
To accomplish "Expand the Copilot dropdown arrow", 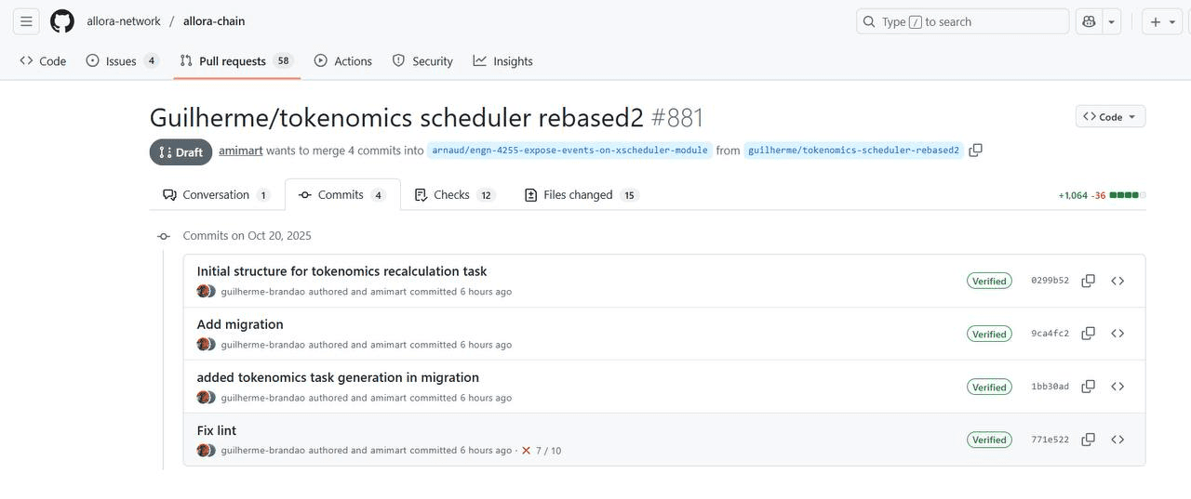I will point(1111,21).
